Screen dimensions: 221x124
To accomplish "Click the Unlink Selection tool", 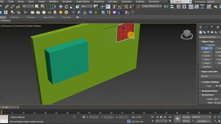I will (x=12, y=7).
